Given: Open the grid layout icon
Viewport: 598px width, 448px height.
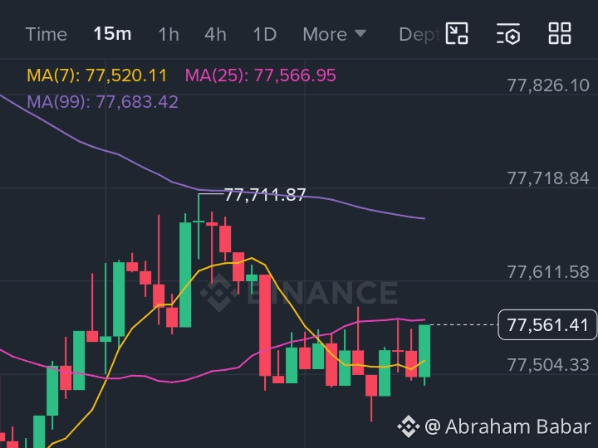Looking at the screenshot, I should pyautogui.click(x=560, y=33).
